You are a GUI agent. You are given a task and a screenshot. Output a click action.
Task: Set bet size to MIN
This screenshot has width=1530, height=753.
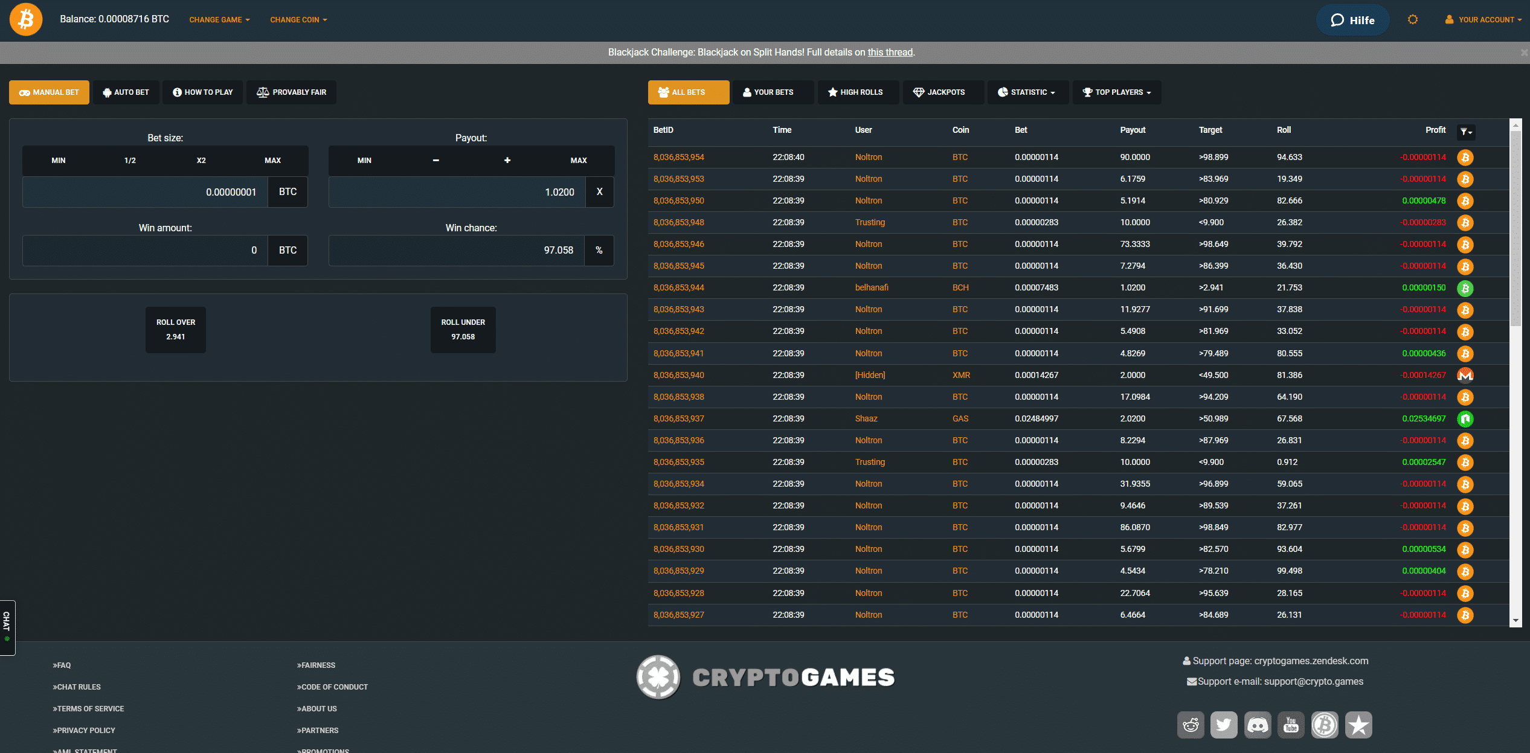pos(59,161)
